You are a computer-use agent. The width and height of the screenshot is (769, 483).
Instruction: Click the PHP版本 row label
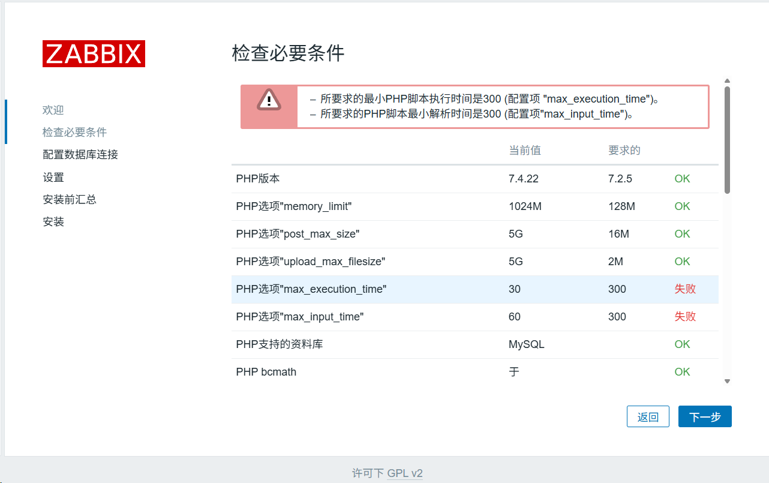[258, 179]
